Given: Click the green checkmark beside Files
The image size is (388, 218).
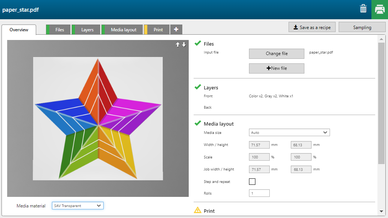Looking at the screenshot, I should coord(198,43).
